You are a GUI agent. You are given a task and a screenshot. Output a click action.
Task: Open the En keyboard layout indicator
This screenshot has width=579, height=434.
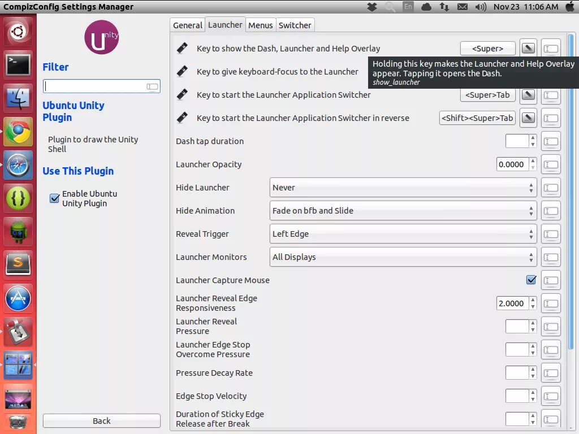pos(408,7)
